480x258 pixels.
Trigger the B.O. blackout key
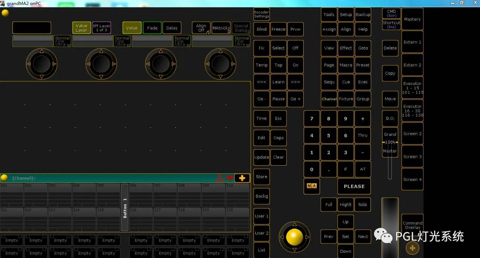[390, 118]
